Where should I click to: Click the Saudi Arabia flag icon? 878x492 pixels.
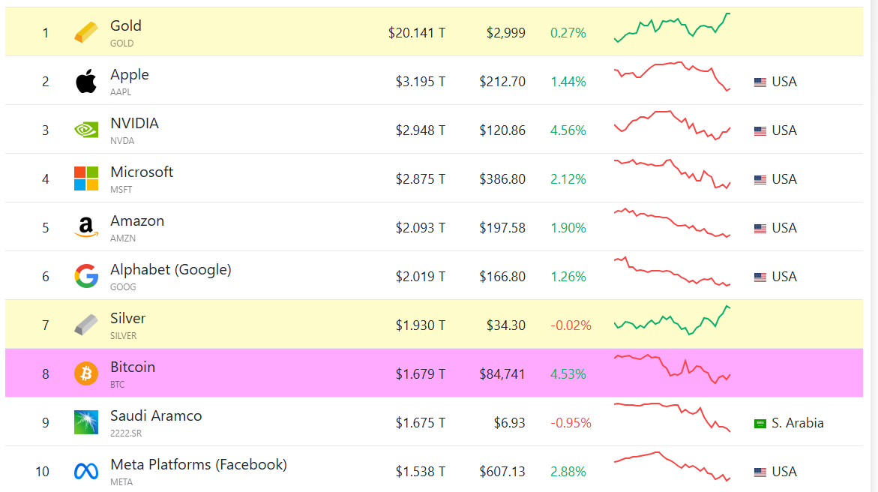tap(760, 424)
